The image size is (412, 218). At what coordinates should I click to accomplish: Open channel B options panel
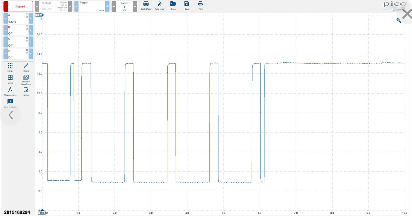click(x=18, y=30)
